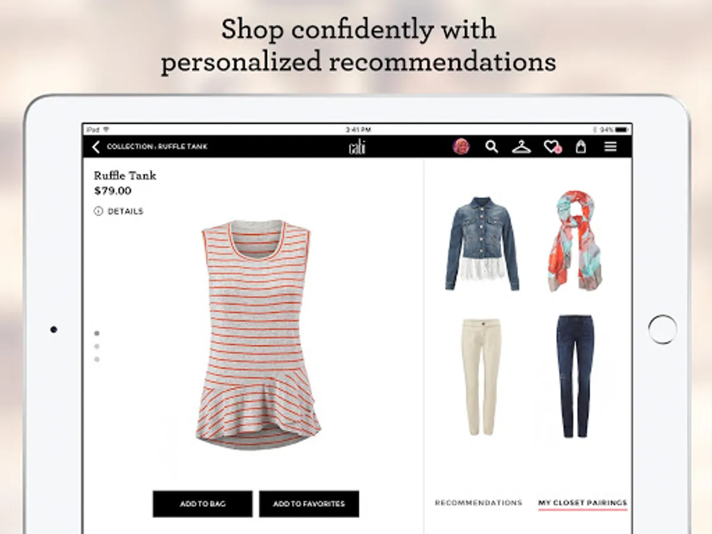Open the hamburger menu icon

click(611, 147)
